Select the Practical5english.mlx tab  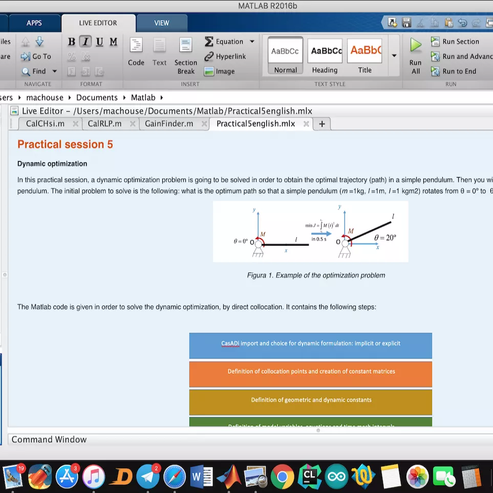coord(255,123)
